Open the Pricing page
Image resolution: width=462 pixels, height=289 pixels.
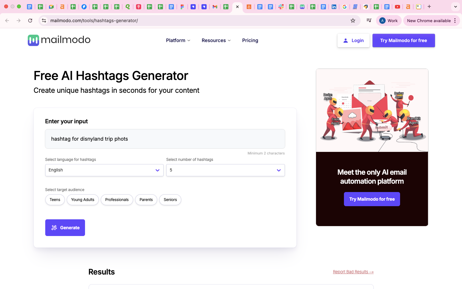pos(250,40)
